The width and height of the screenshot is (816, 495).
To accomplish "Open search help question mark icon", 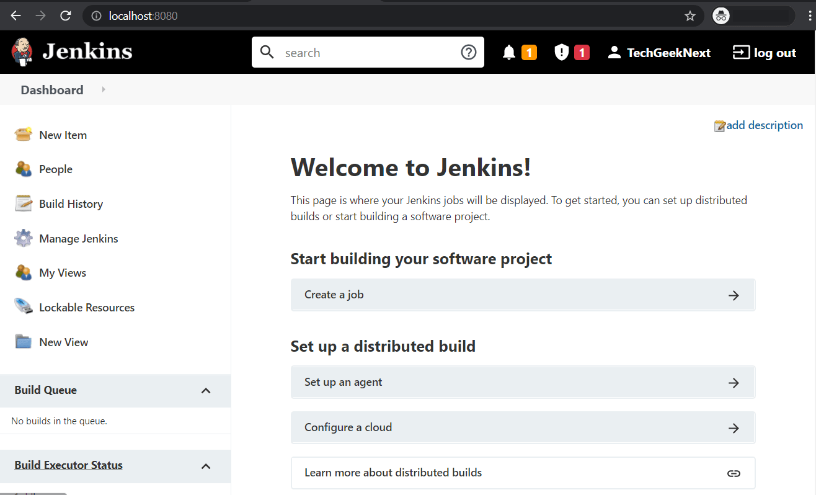I will [469, 52].
